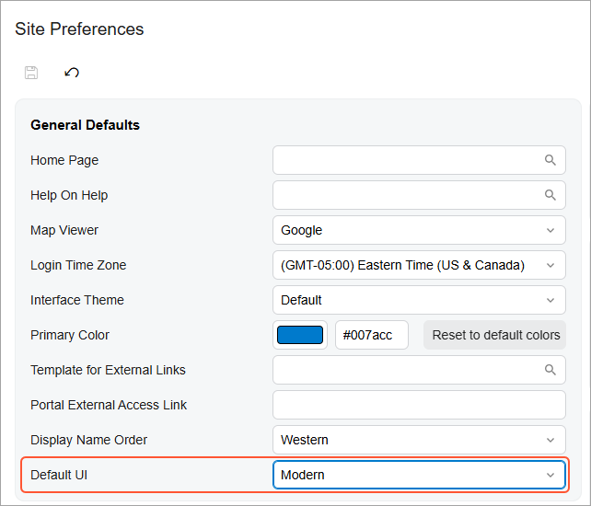
Task: Focus the Help On Help text field
Action: (x=405, y=195)
